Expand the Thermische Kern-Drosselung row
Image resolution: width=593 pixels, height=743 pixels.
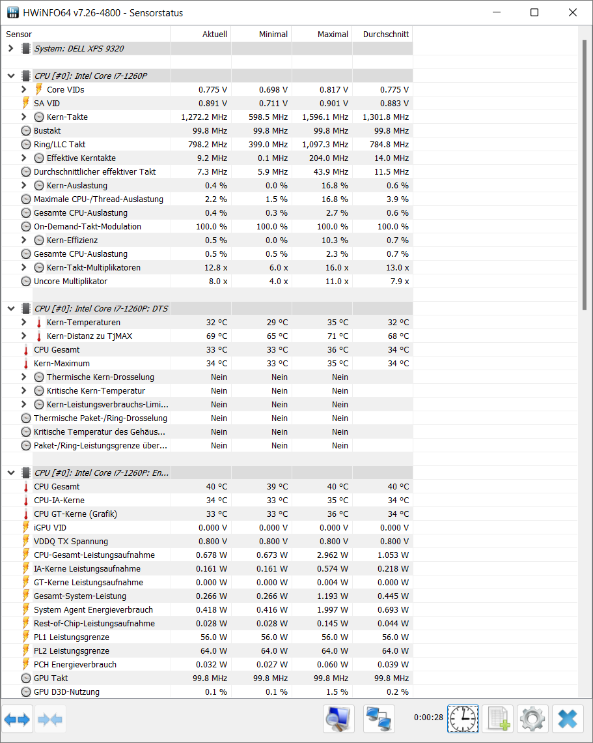coord(23,377)
